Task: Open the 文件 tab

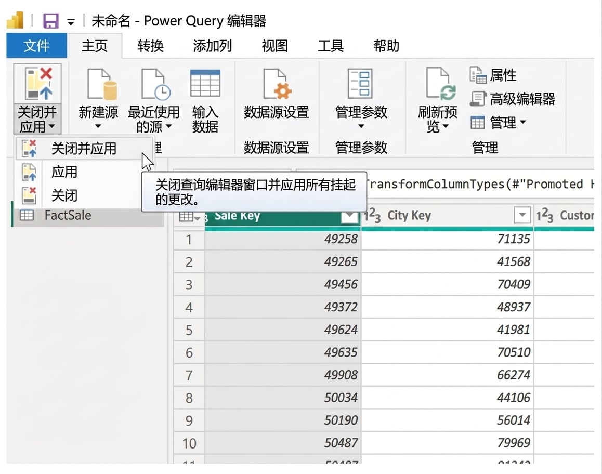Action: point(36,46)
